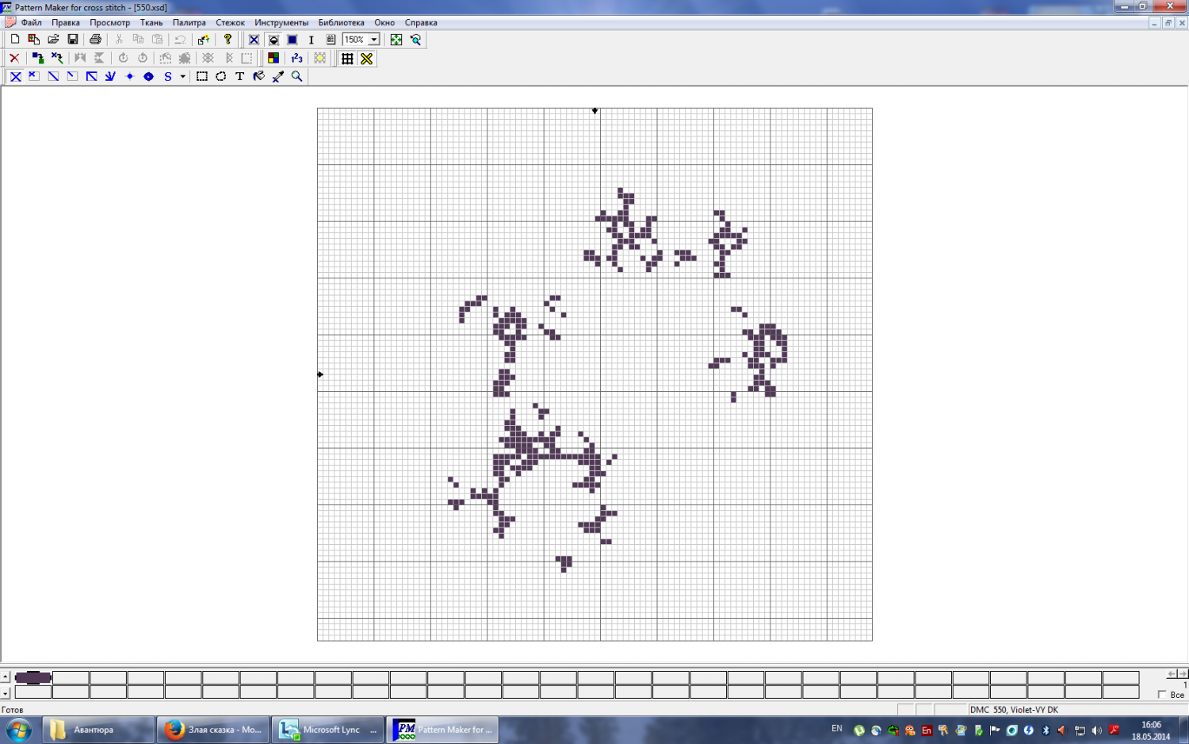Choose the flood fill bucket tool
The image size is (1189, 744).
coord(259,77)
